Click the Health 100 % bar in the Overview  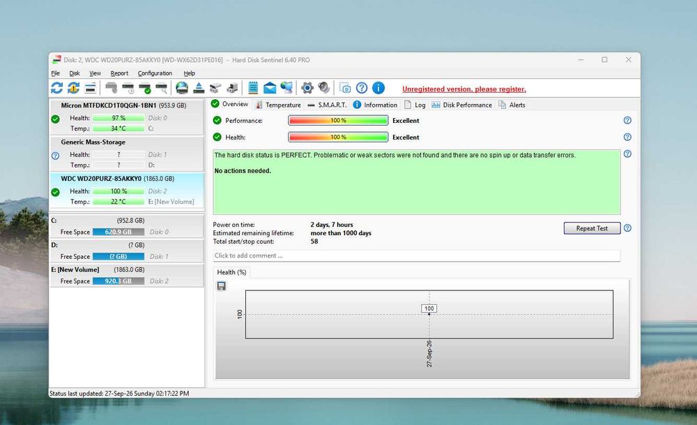tap(338, 137)
